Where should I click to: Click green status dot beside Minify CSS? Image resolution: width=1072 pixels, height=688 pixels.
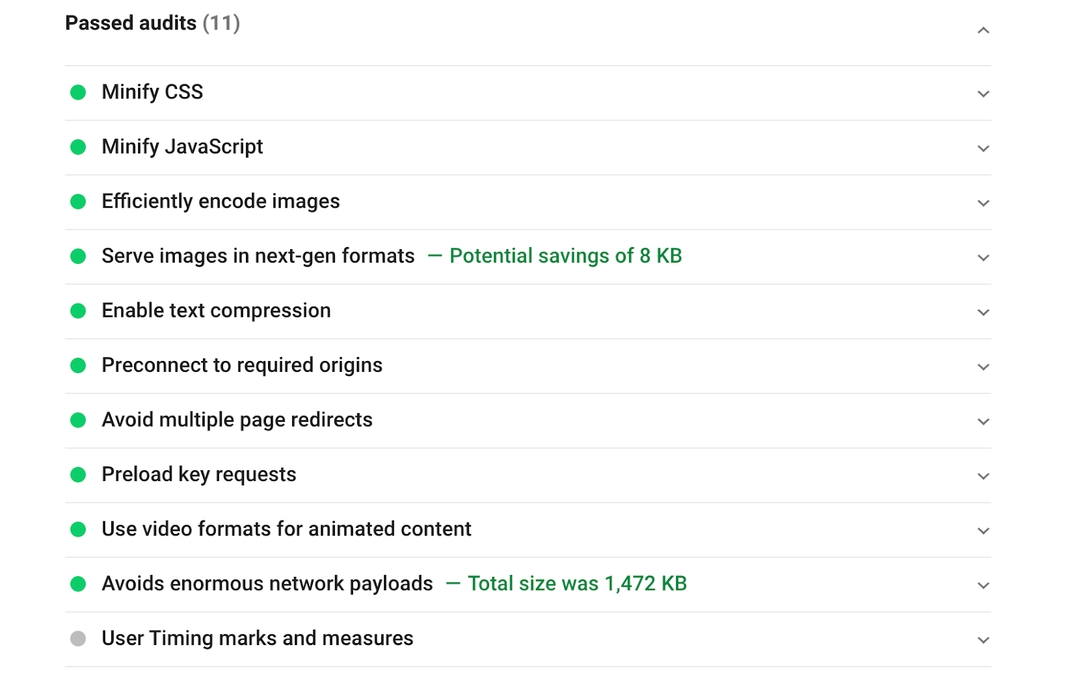click(x=78, y=92)
